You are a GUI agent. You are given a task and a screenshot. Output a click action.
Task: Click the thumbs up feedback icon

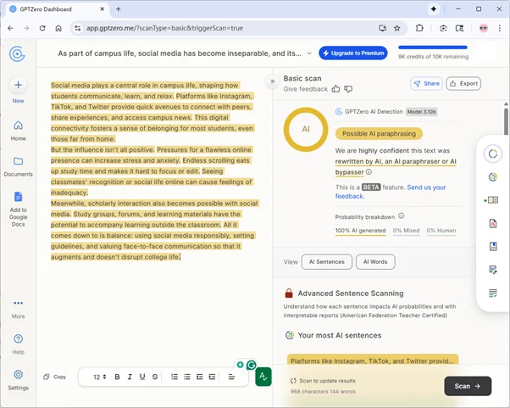click(x=336, y=88)
